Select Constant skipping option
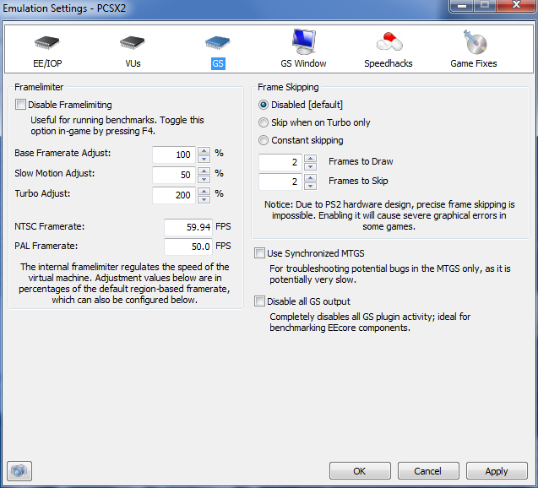 264,140
